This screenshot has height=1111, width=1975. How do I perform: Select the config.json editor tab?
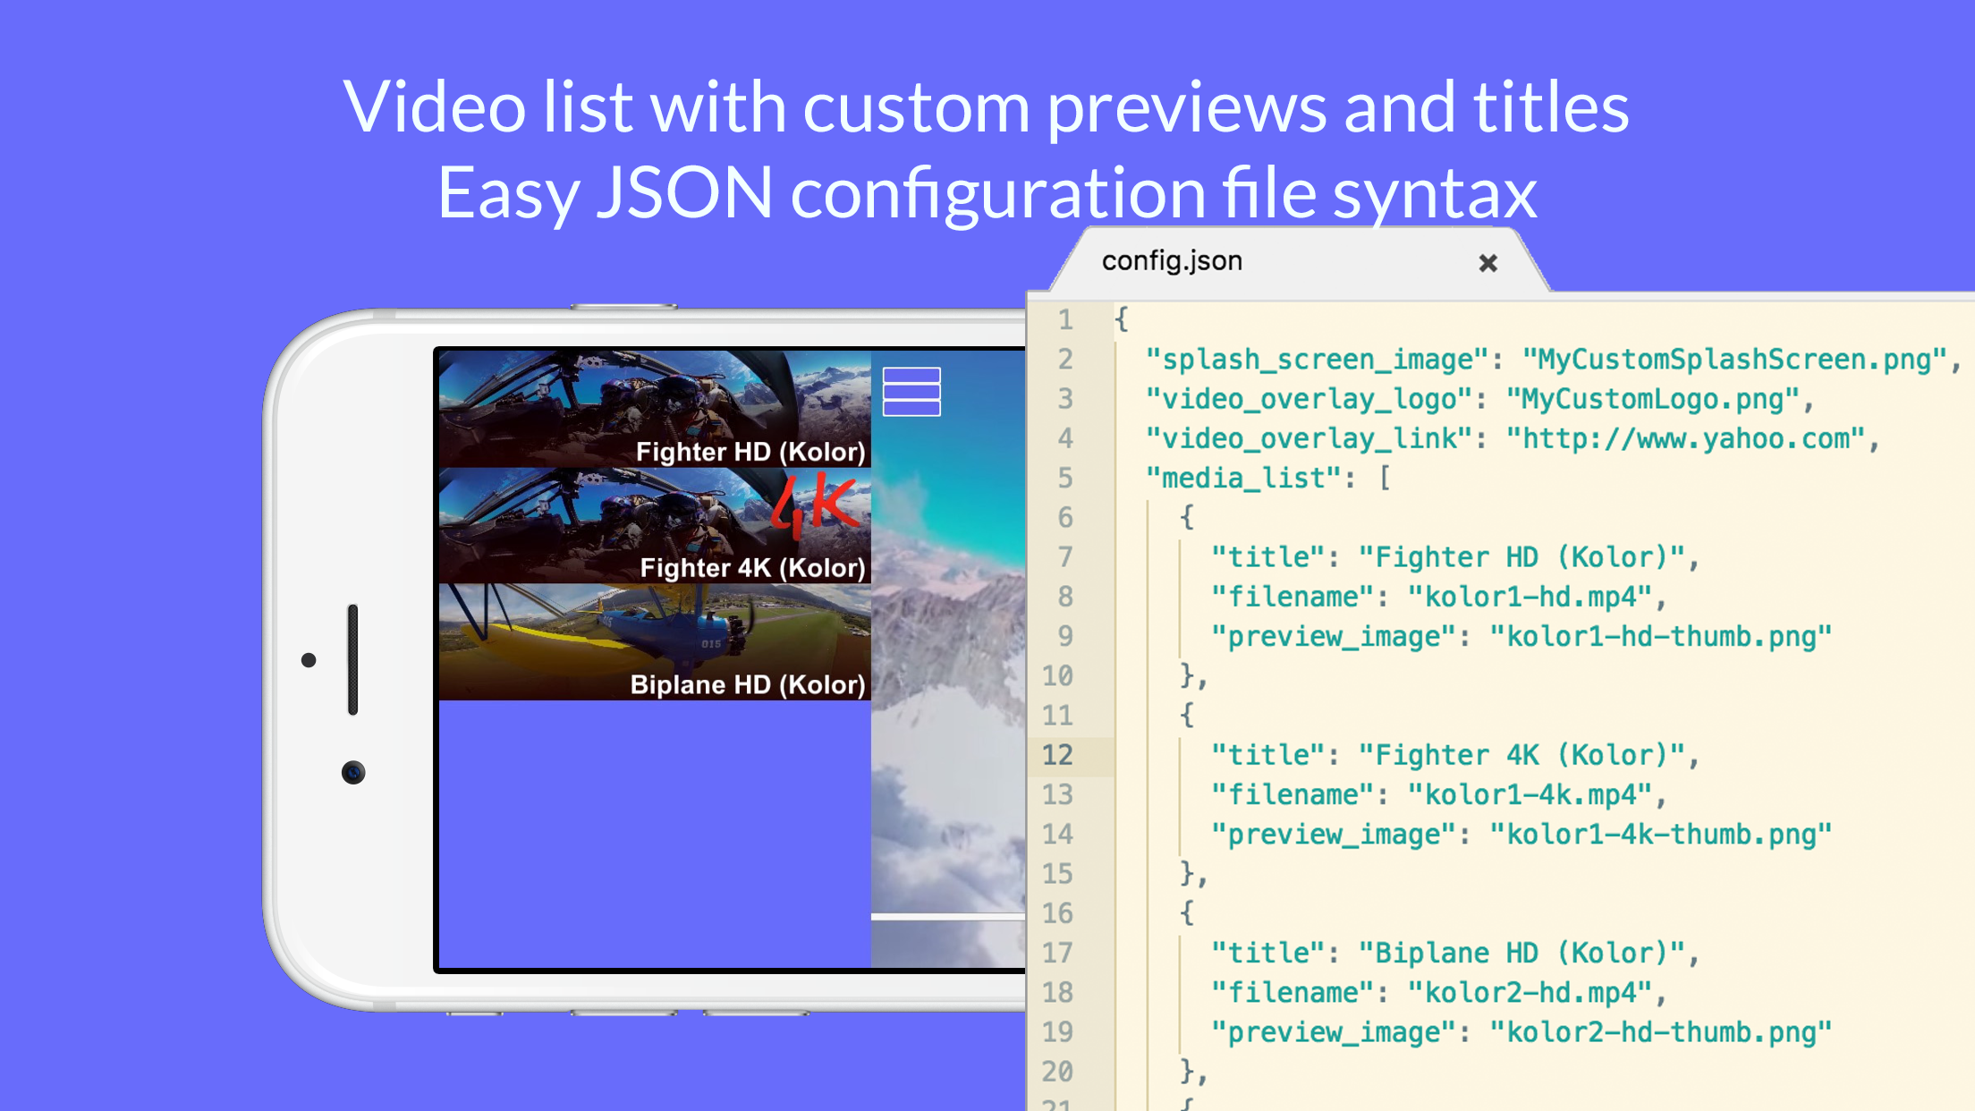pyautogui.click(x=1299, y=261)
